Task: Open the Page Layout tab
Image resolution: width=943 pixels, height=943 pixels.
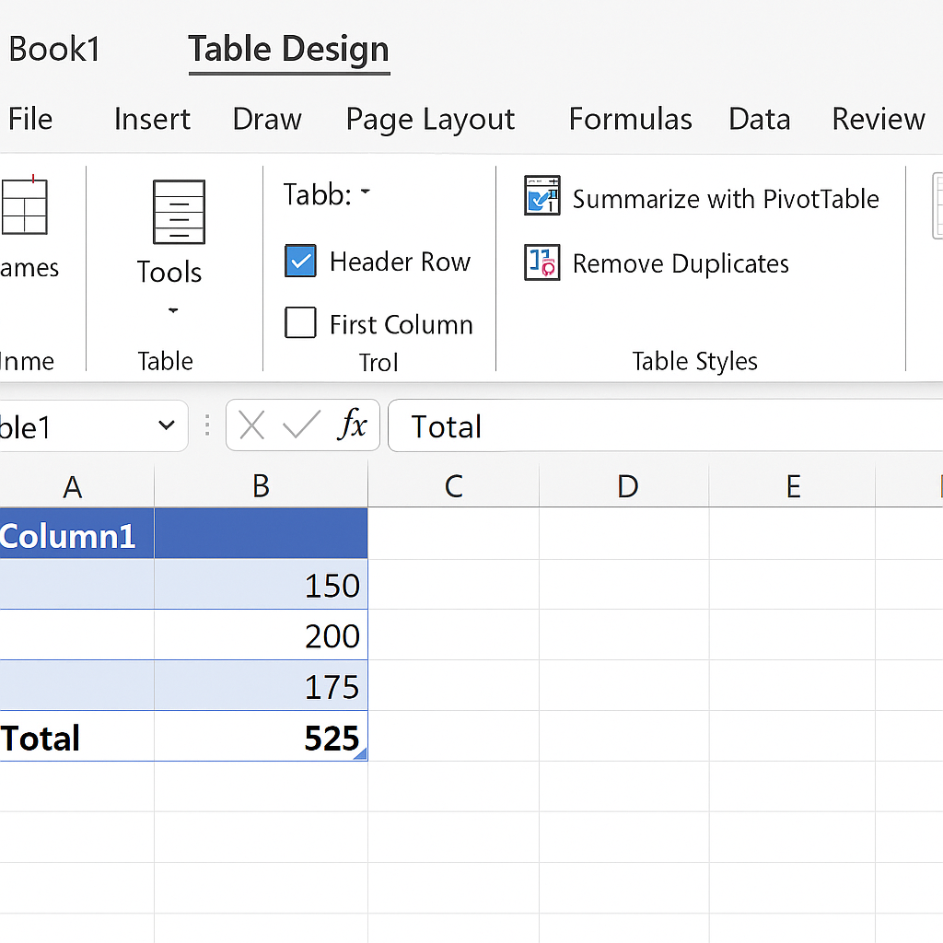Action: click(430, 119)
